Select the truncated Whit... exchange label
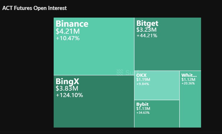The image size is (222, 134). click(189, 75)
